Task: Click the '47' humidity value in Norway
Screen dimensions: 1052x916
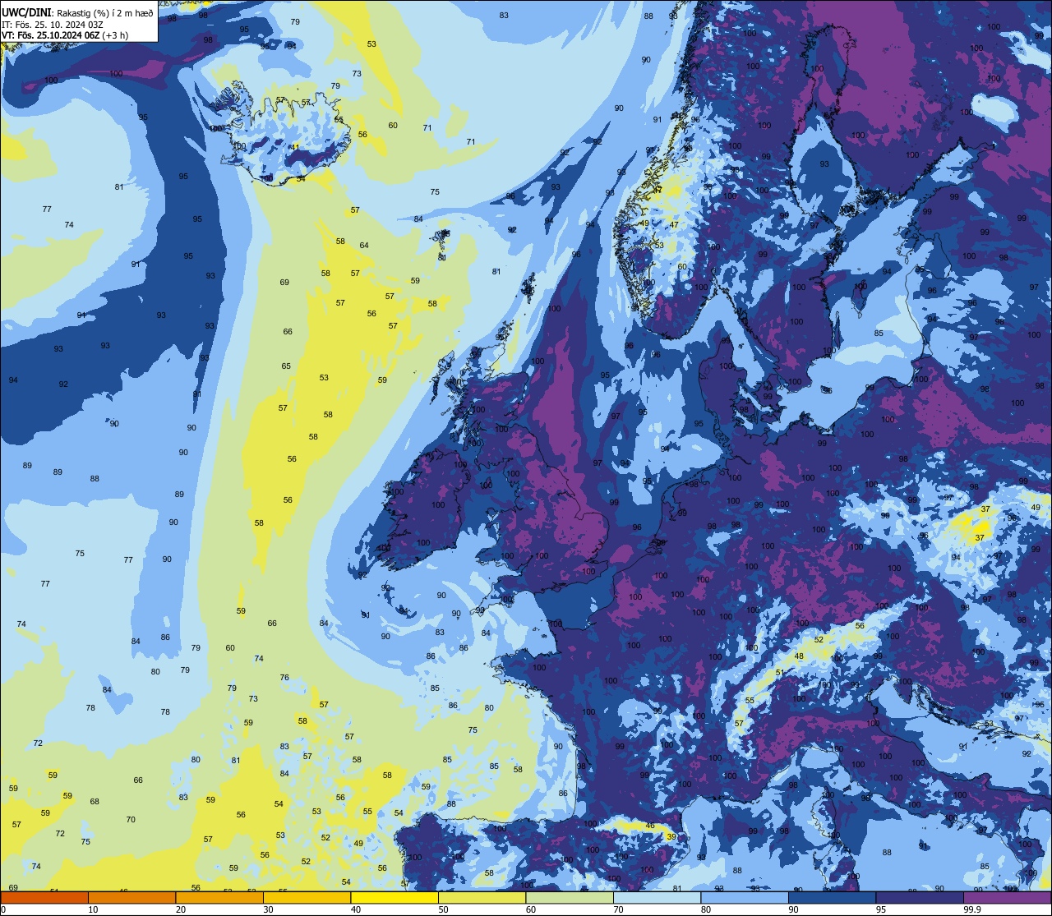Action: click(674, 225)
